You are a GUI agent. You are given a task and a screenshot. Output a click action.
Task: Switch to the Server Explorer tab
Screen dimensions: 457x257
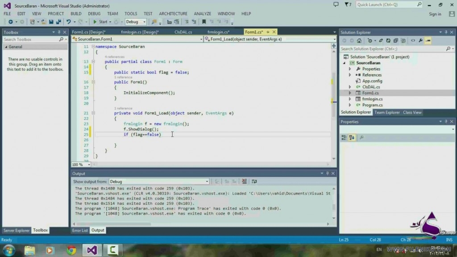(x=17, y=230)
